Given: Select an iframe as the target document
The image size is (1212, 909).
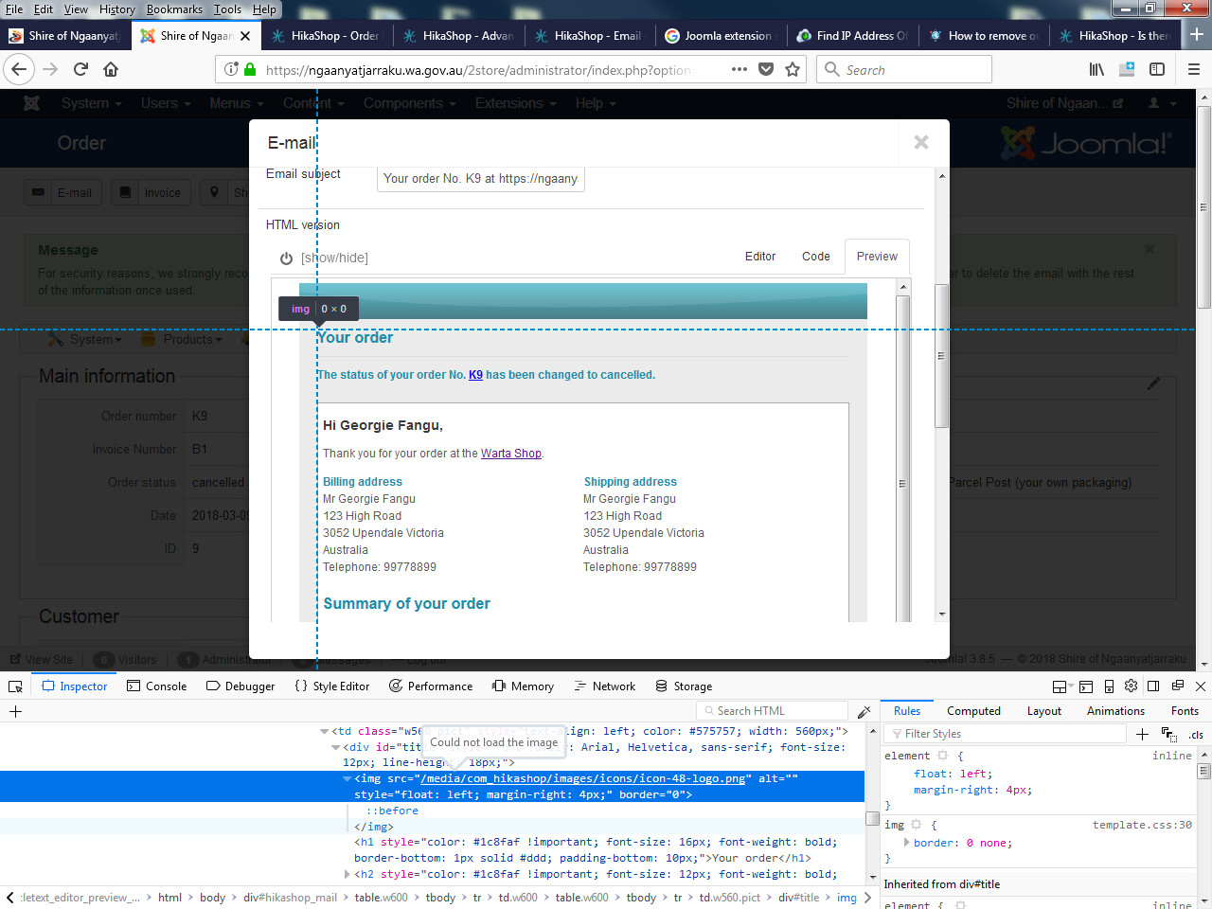Looking at the screenshot, I should [x=1061, y=686].
